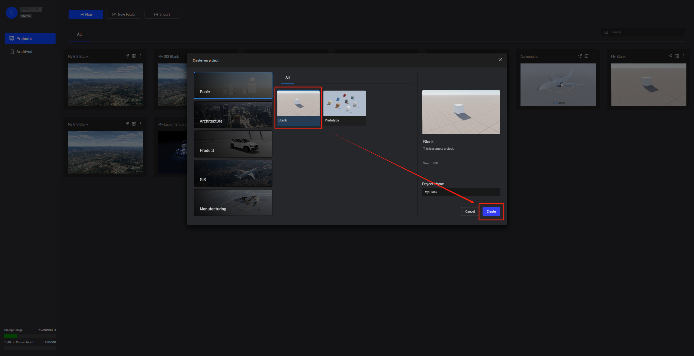
Task: Select the GIS template category
Action: point(233,173)
